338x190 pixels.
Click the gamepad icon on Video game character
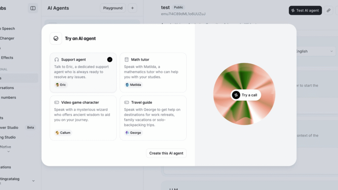56,102
